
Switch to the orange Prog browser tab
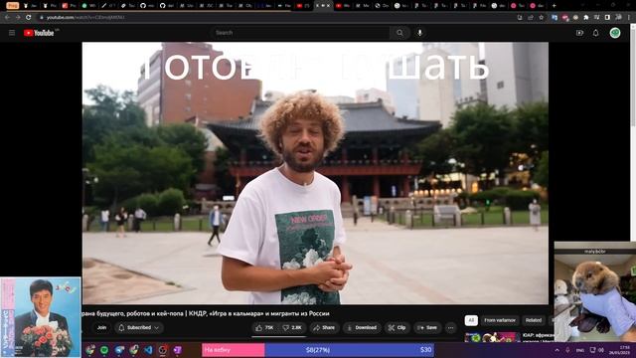point(13,6)
